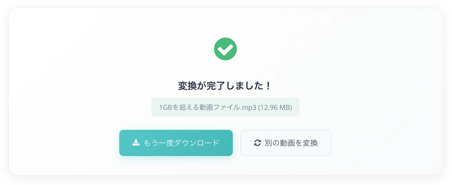Click below the filename badge area
Screen dimensions: 452x185
coord(225,122)
